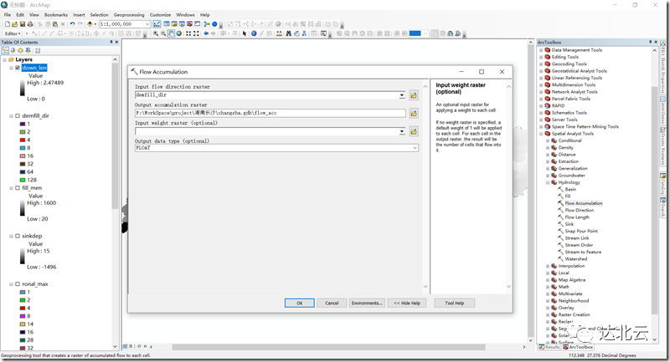Activate the Pan hand tool
The image size is (670, 362).
pyautogui.click(x=171, y=33)
